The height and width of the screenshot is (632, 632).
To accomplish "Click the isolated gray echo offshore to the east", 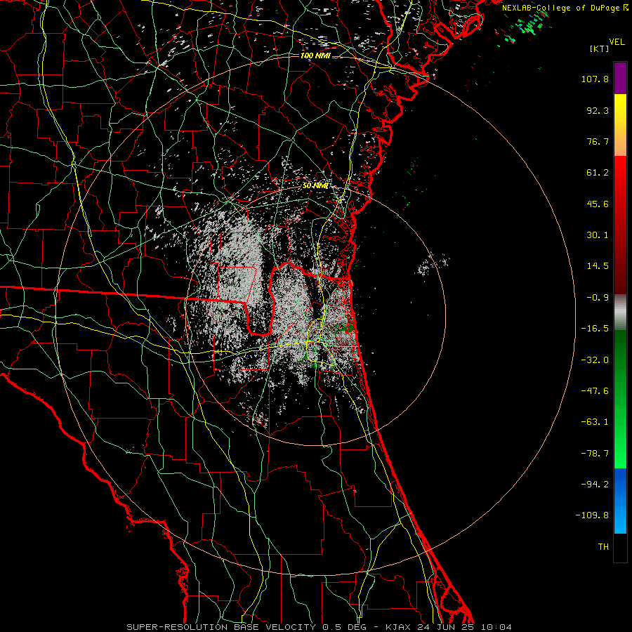I will click(x=432, y=264).
